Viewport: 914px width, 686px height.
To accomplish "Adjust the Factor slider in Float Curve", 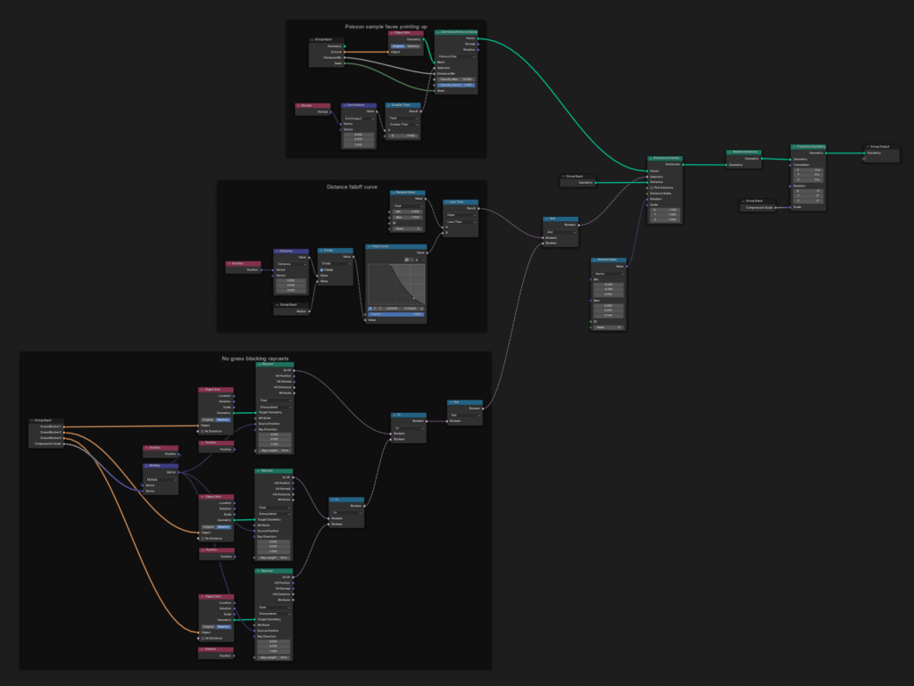I will tap(395, 314).
